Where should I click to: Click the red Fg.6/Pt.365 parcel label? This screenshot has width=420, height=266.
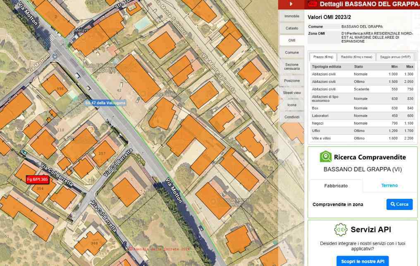click(x=37, y=180)
